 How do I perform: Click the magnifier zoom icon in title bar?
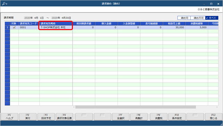[x=5, y=4]
